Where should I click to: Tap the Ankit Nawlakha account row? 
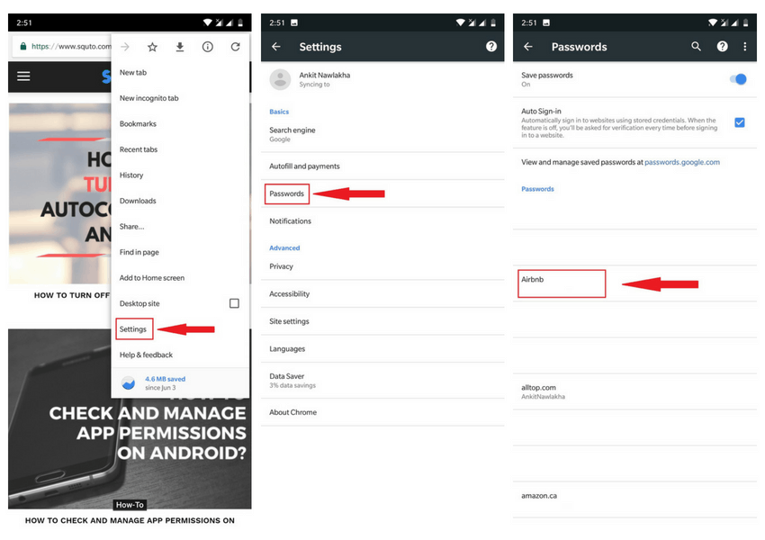click(382, 79)
